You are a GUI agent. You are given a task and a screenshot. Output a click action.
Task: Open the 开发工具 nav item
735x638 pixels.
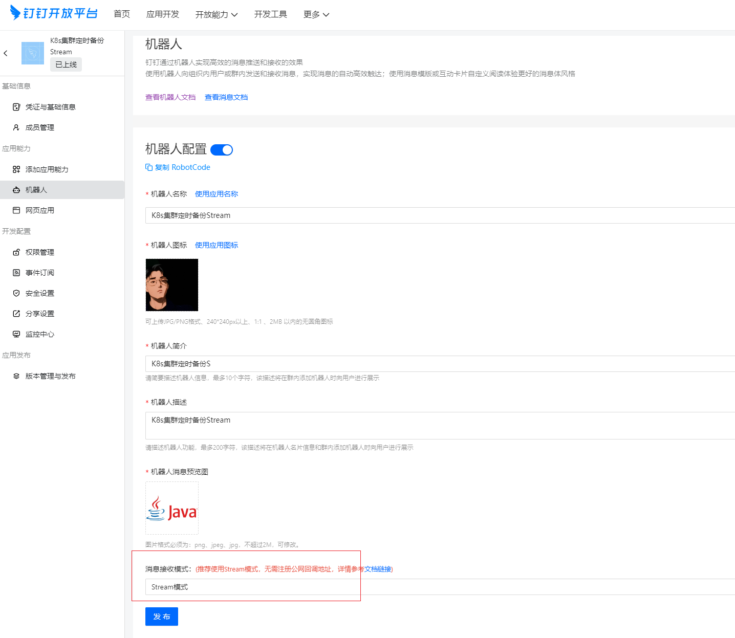[x=271, y=14]
